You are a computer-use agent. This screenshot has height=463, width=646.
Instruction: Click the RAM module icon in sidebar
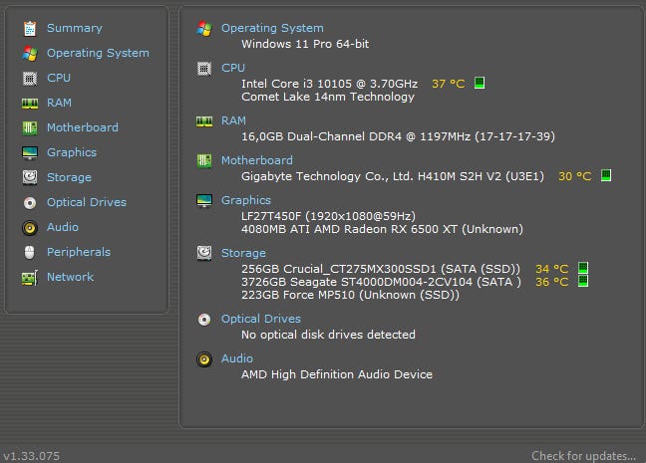click(29, 103)
